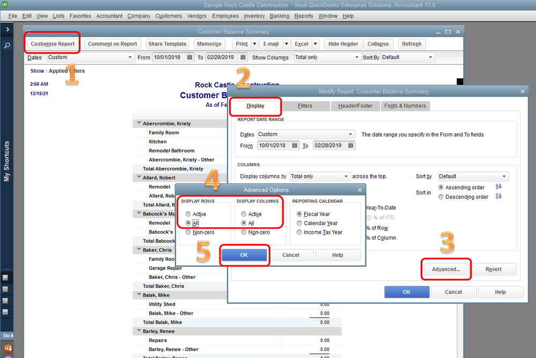The width and height of the screenshot is (536, 358).
Task: Switch to the Fonts & Numbers tab
Action: click(405, 106)
